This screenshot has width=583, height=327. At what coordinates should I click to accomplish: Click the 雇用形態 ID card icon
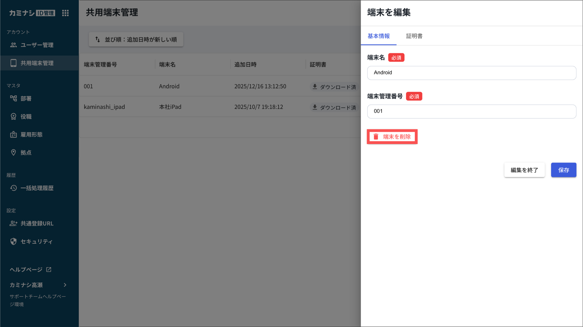click(13, 135)
